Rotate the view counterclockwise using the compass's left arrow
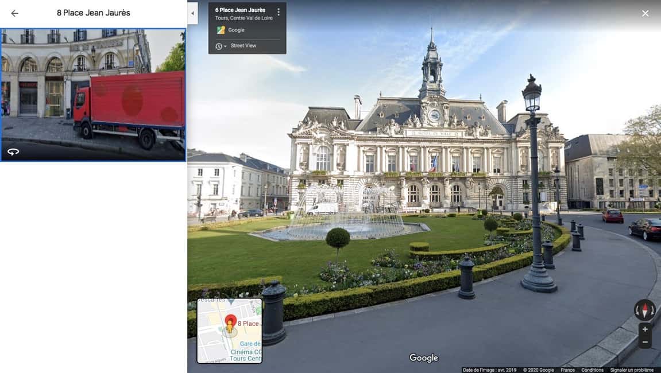This screenshot has height=373, width=661. point(637,310)
